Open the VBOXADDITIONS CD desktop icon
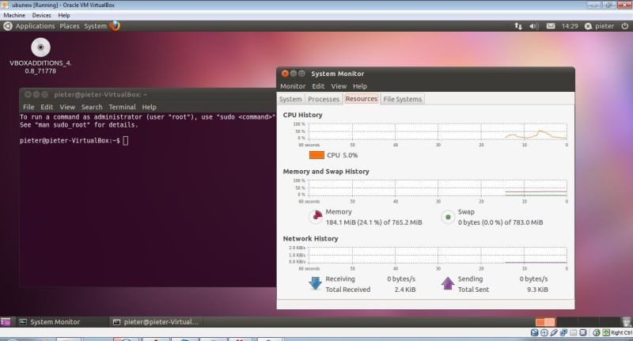 pos(40,56)
